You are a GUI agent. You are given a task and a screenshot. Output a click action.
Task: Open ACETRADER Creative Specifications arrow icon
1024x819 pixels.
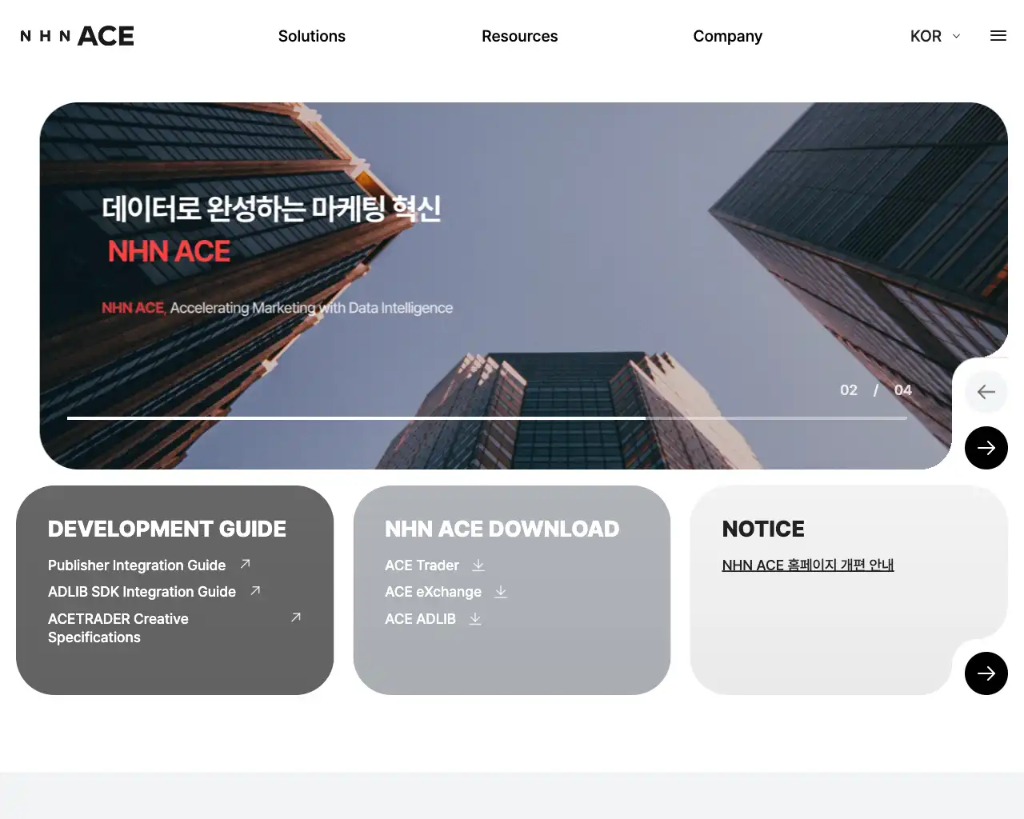pyautogui.click(x=295, y=617)
